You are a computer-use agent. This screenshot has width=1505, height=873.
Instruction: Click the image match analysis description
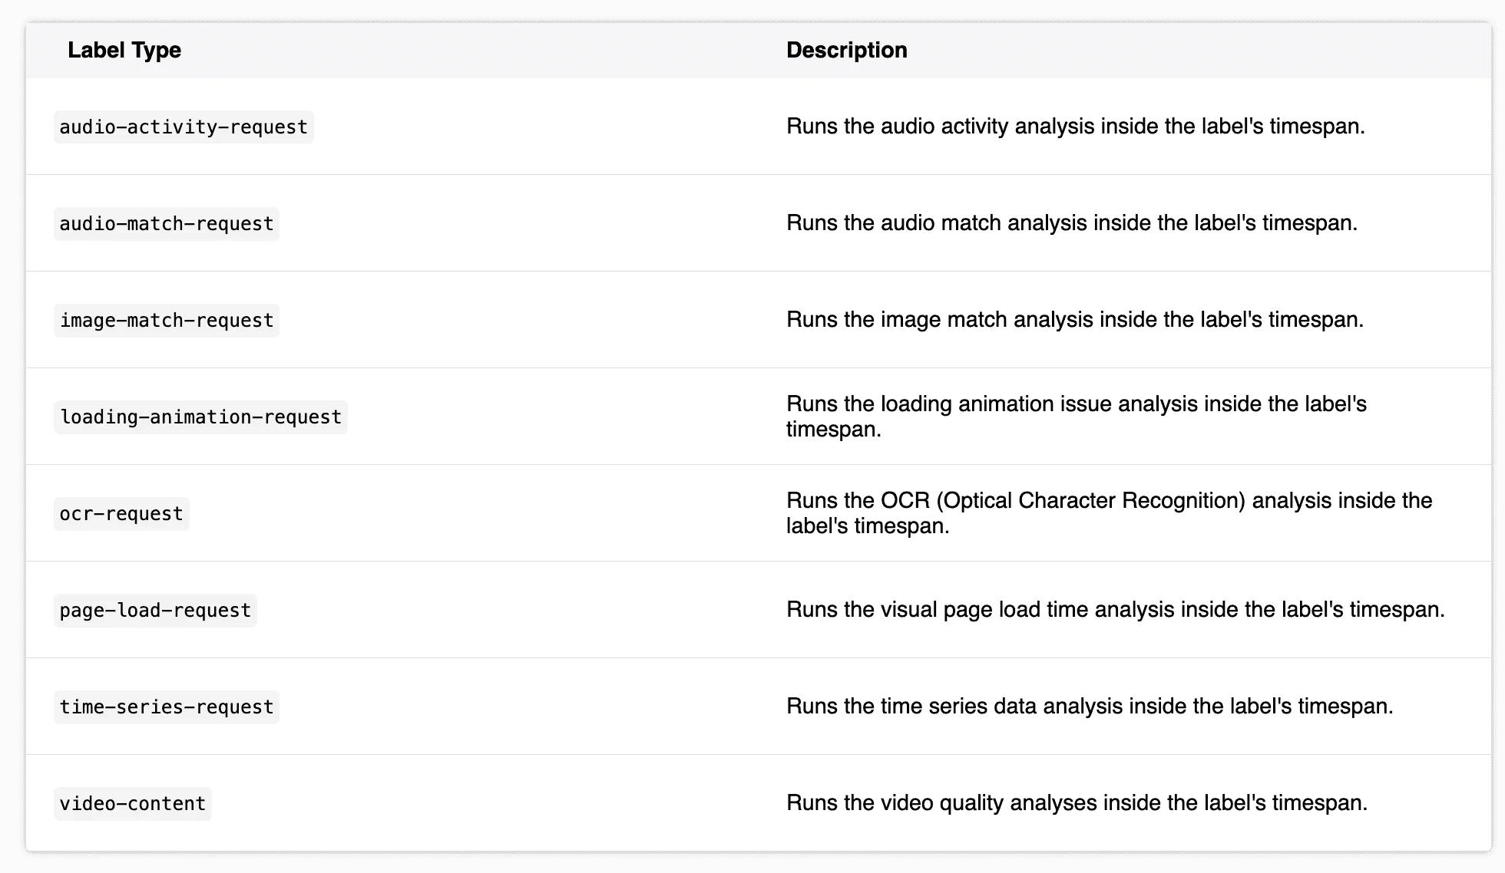click(x=1074, y=320)
